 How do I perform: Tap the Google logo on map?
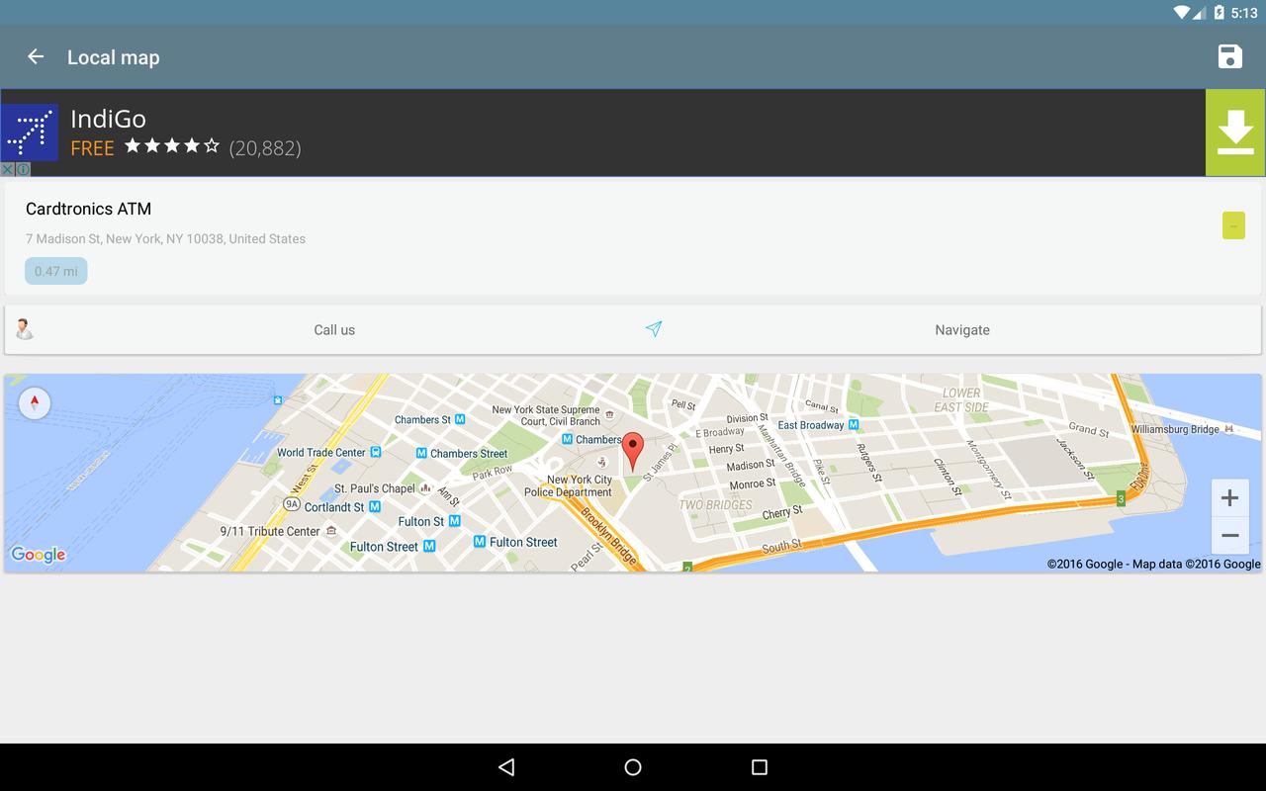click(x=39, y=555)
